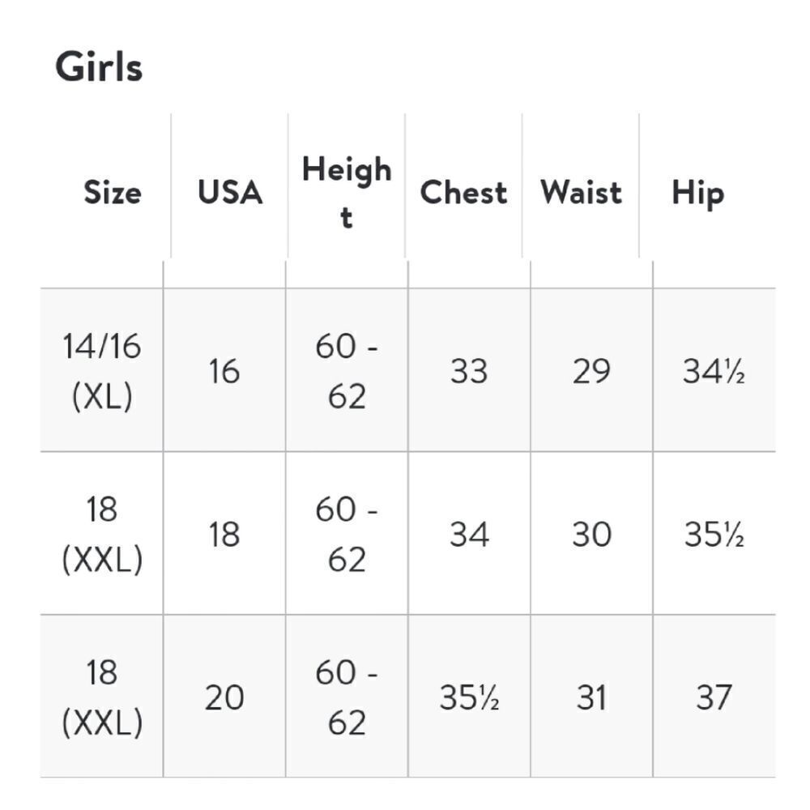Select the Size column header
This screenshot has height=810, width=810.
tap(113, 192)
